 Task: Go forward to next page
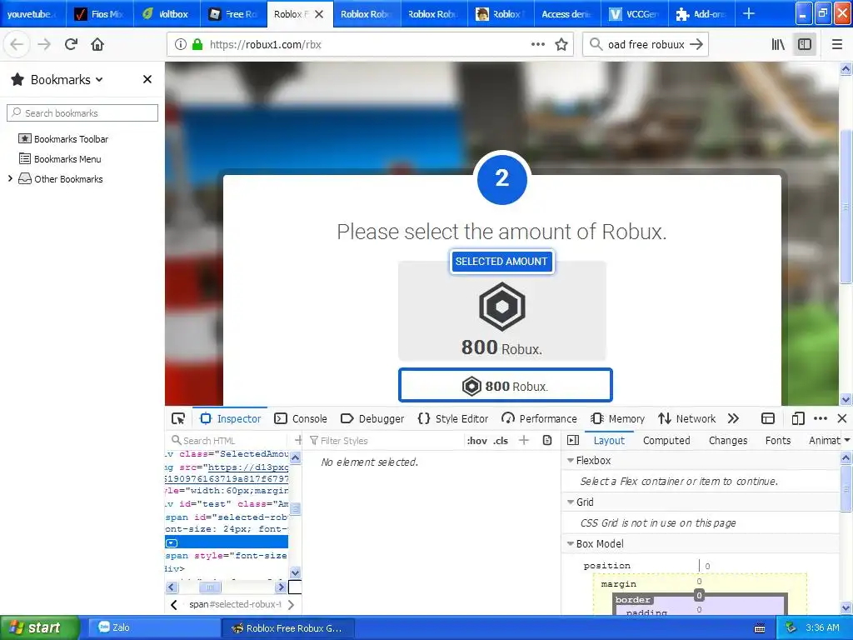(44, 44)
